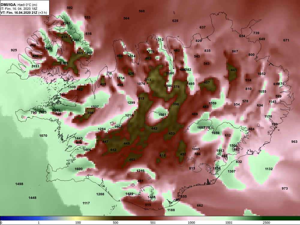Viewport: 300px width, 225px height.
Task: Click the 313 map value
Action: point(148,80)
